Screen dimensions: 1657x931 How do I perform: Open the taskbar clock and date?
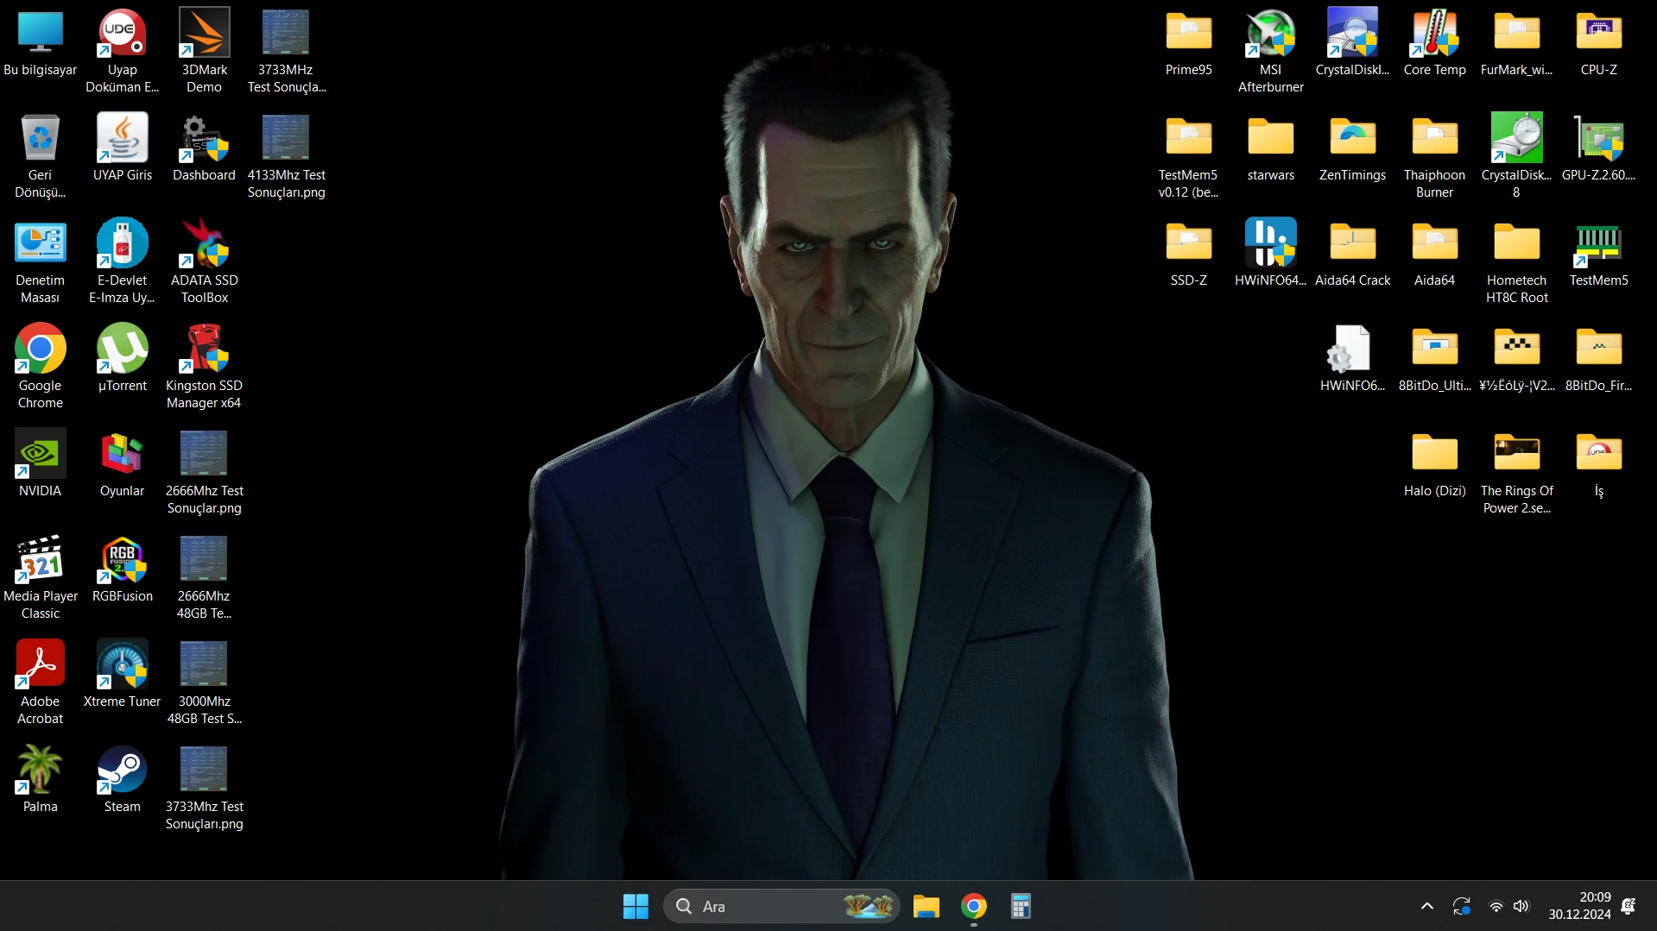point(1579,906)
